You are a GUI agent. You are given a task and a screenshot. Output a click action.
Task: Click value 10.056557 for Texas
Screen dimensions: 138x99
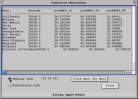pyautogui.click(x=114, y=26)
